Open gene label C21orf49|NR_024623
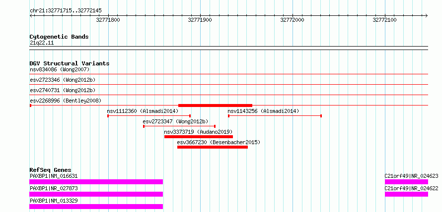 coord(412,176)
